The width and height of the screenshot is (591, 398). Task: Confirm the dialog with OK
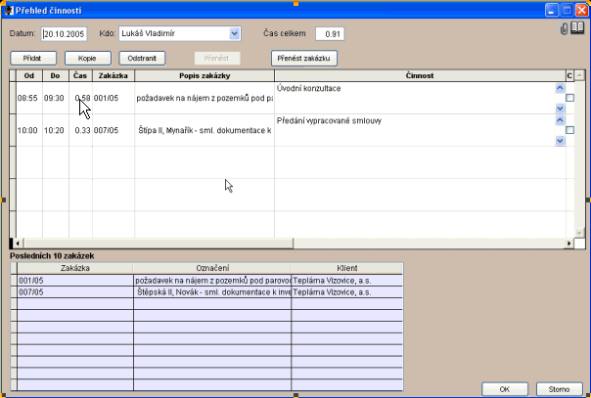click(505, 388)
